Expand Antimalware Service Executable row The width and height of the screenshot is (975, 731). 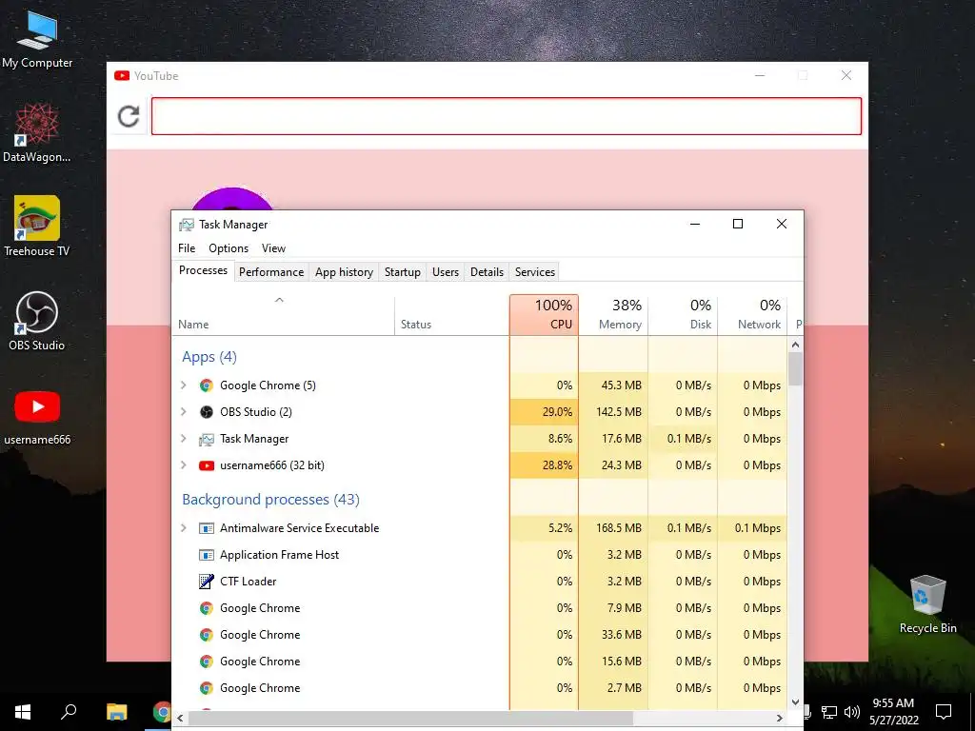184,528
